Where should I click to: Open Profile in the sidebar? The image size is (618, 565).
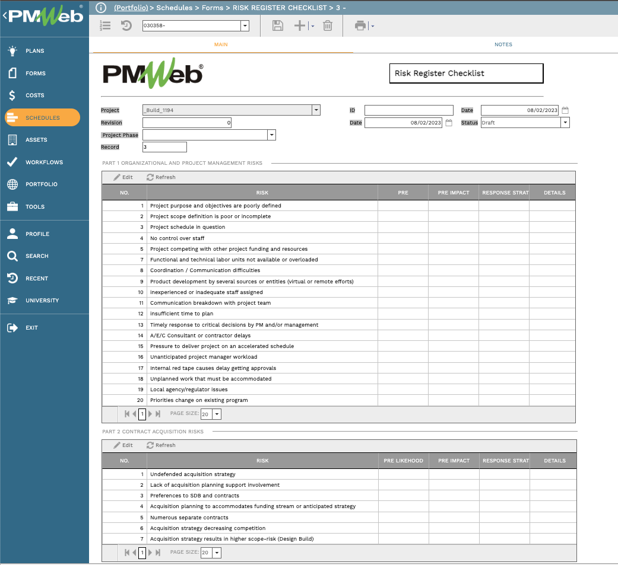pos(37,234)
